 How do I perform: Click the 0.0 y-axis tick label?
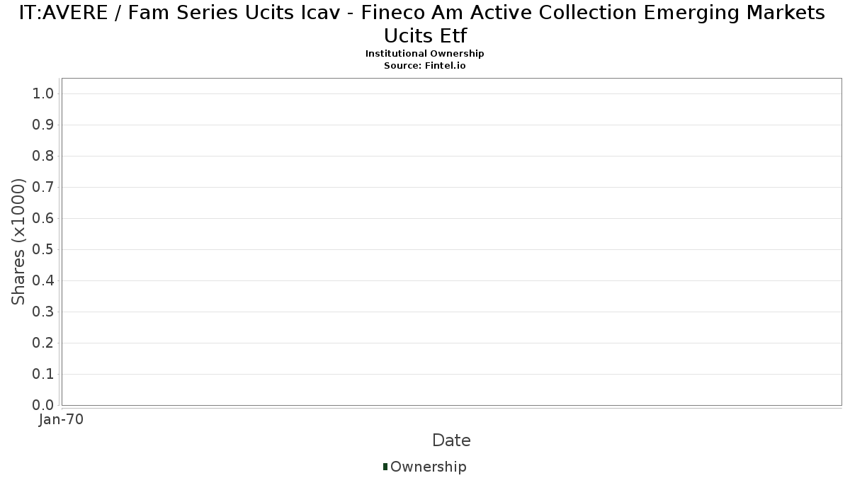point(43,405)
